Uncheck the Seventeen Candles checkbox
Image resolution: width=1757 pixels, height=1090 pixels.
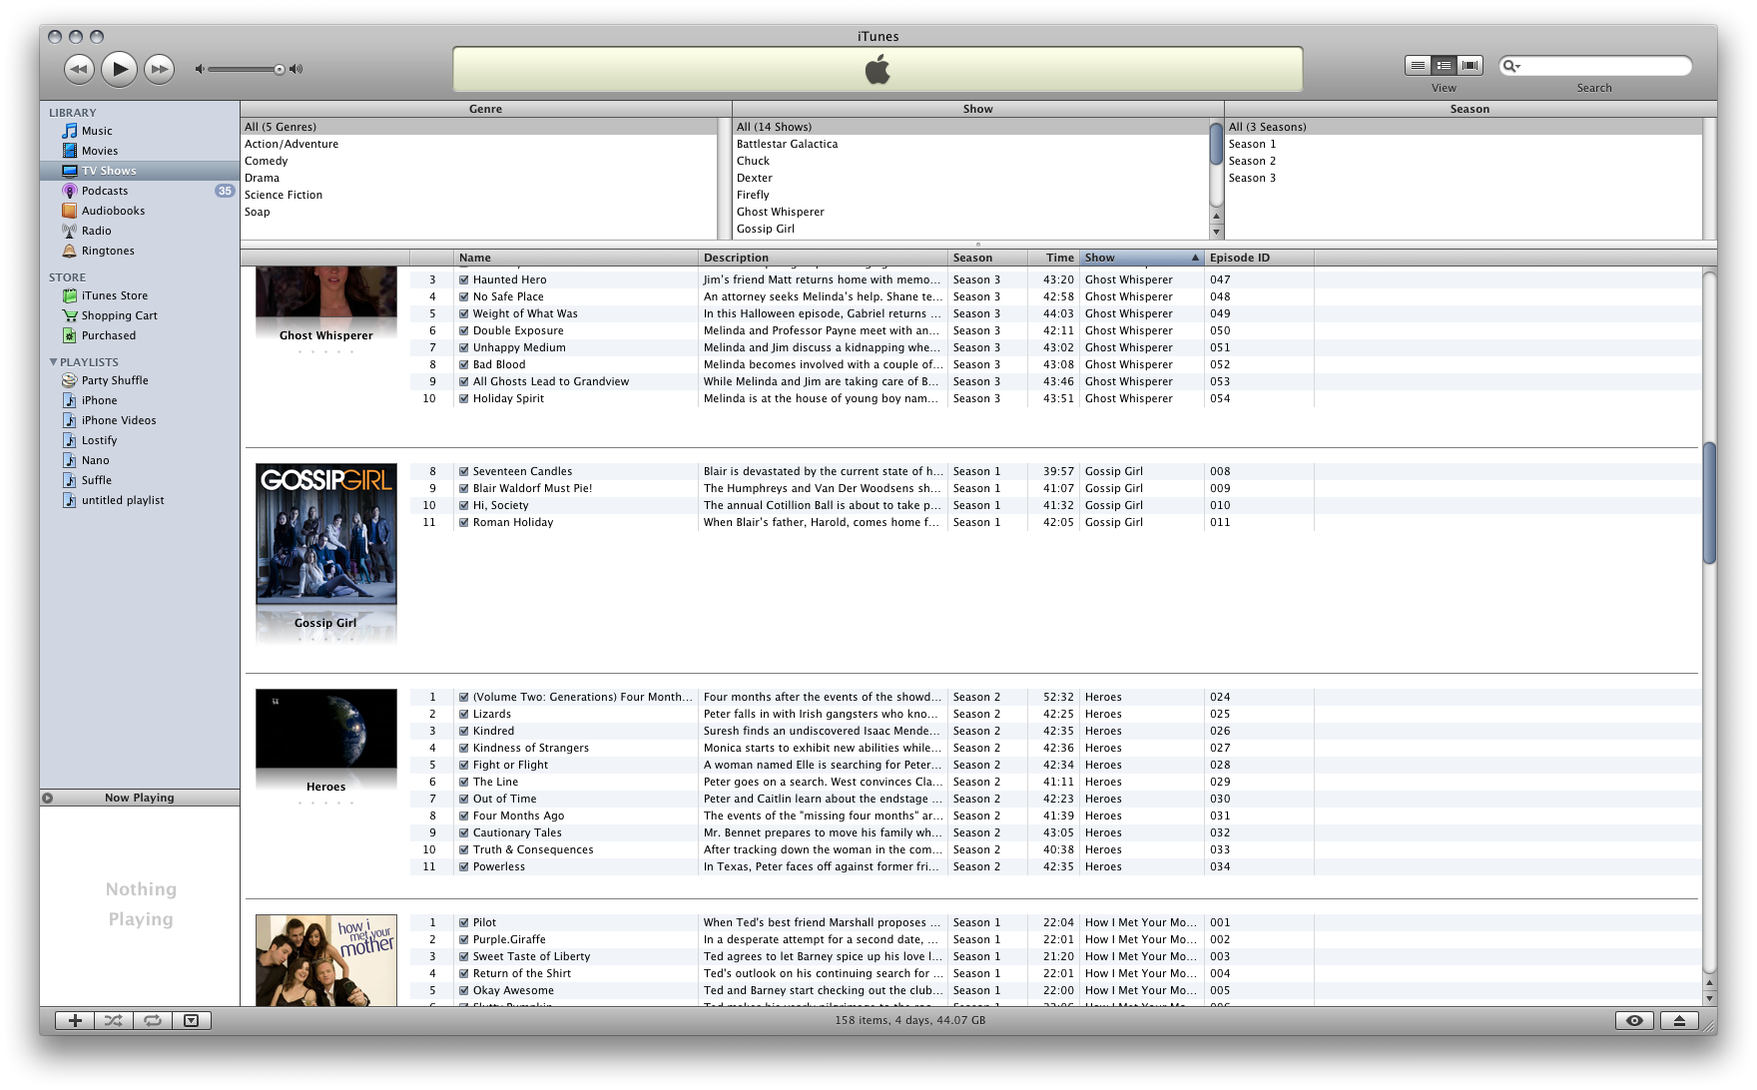click(x=464, y=471)
